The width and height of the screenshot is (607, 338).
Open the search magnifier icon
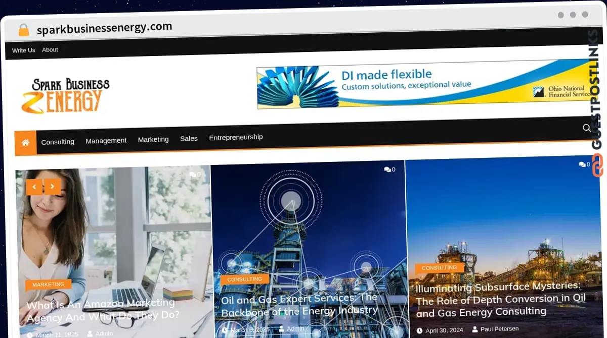coord(587,128)
